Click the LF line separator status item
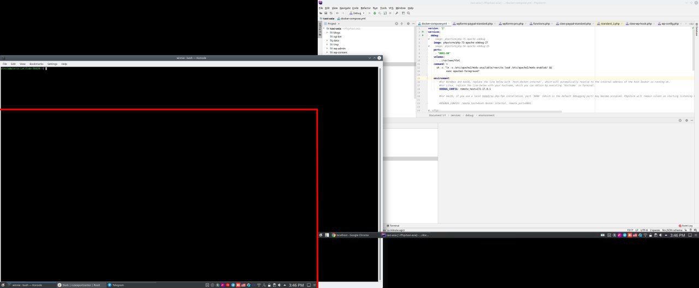Image resolution: width=699 pixels, height=288 pixels. pos(637,230)
